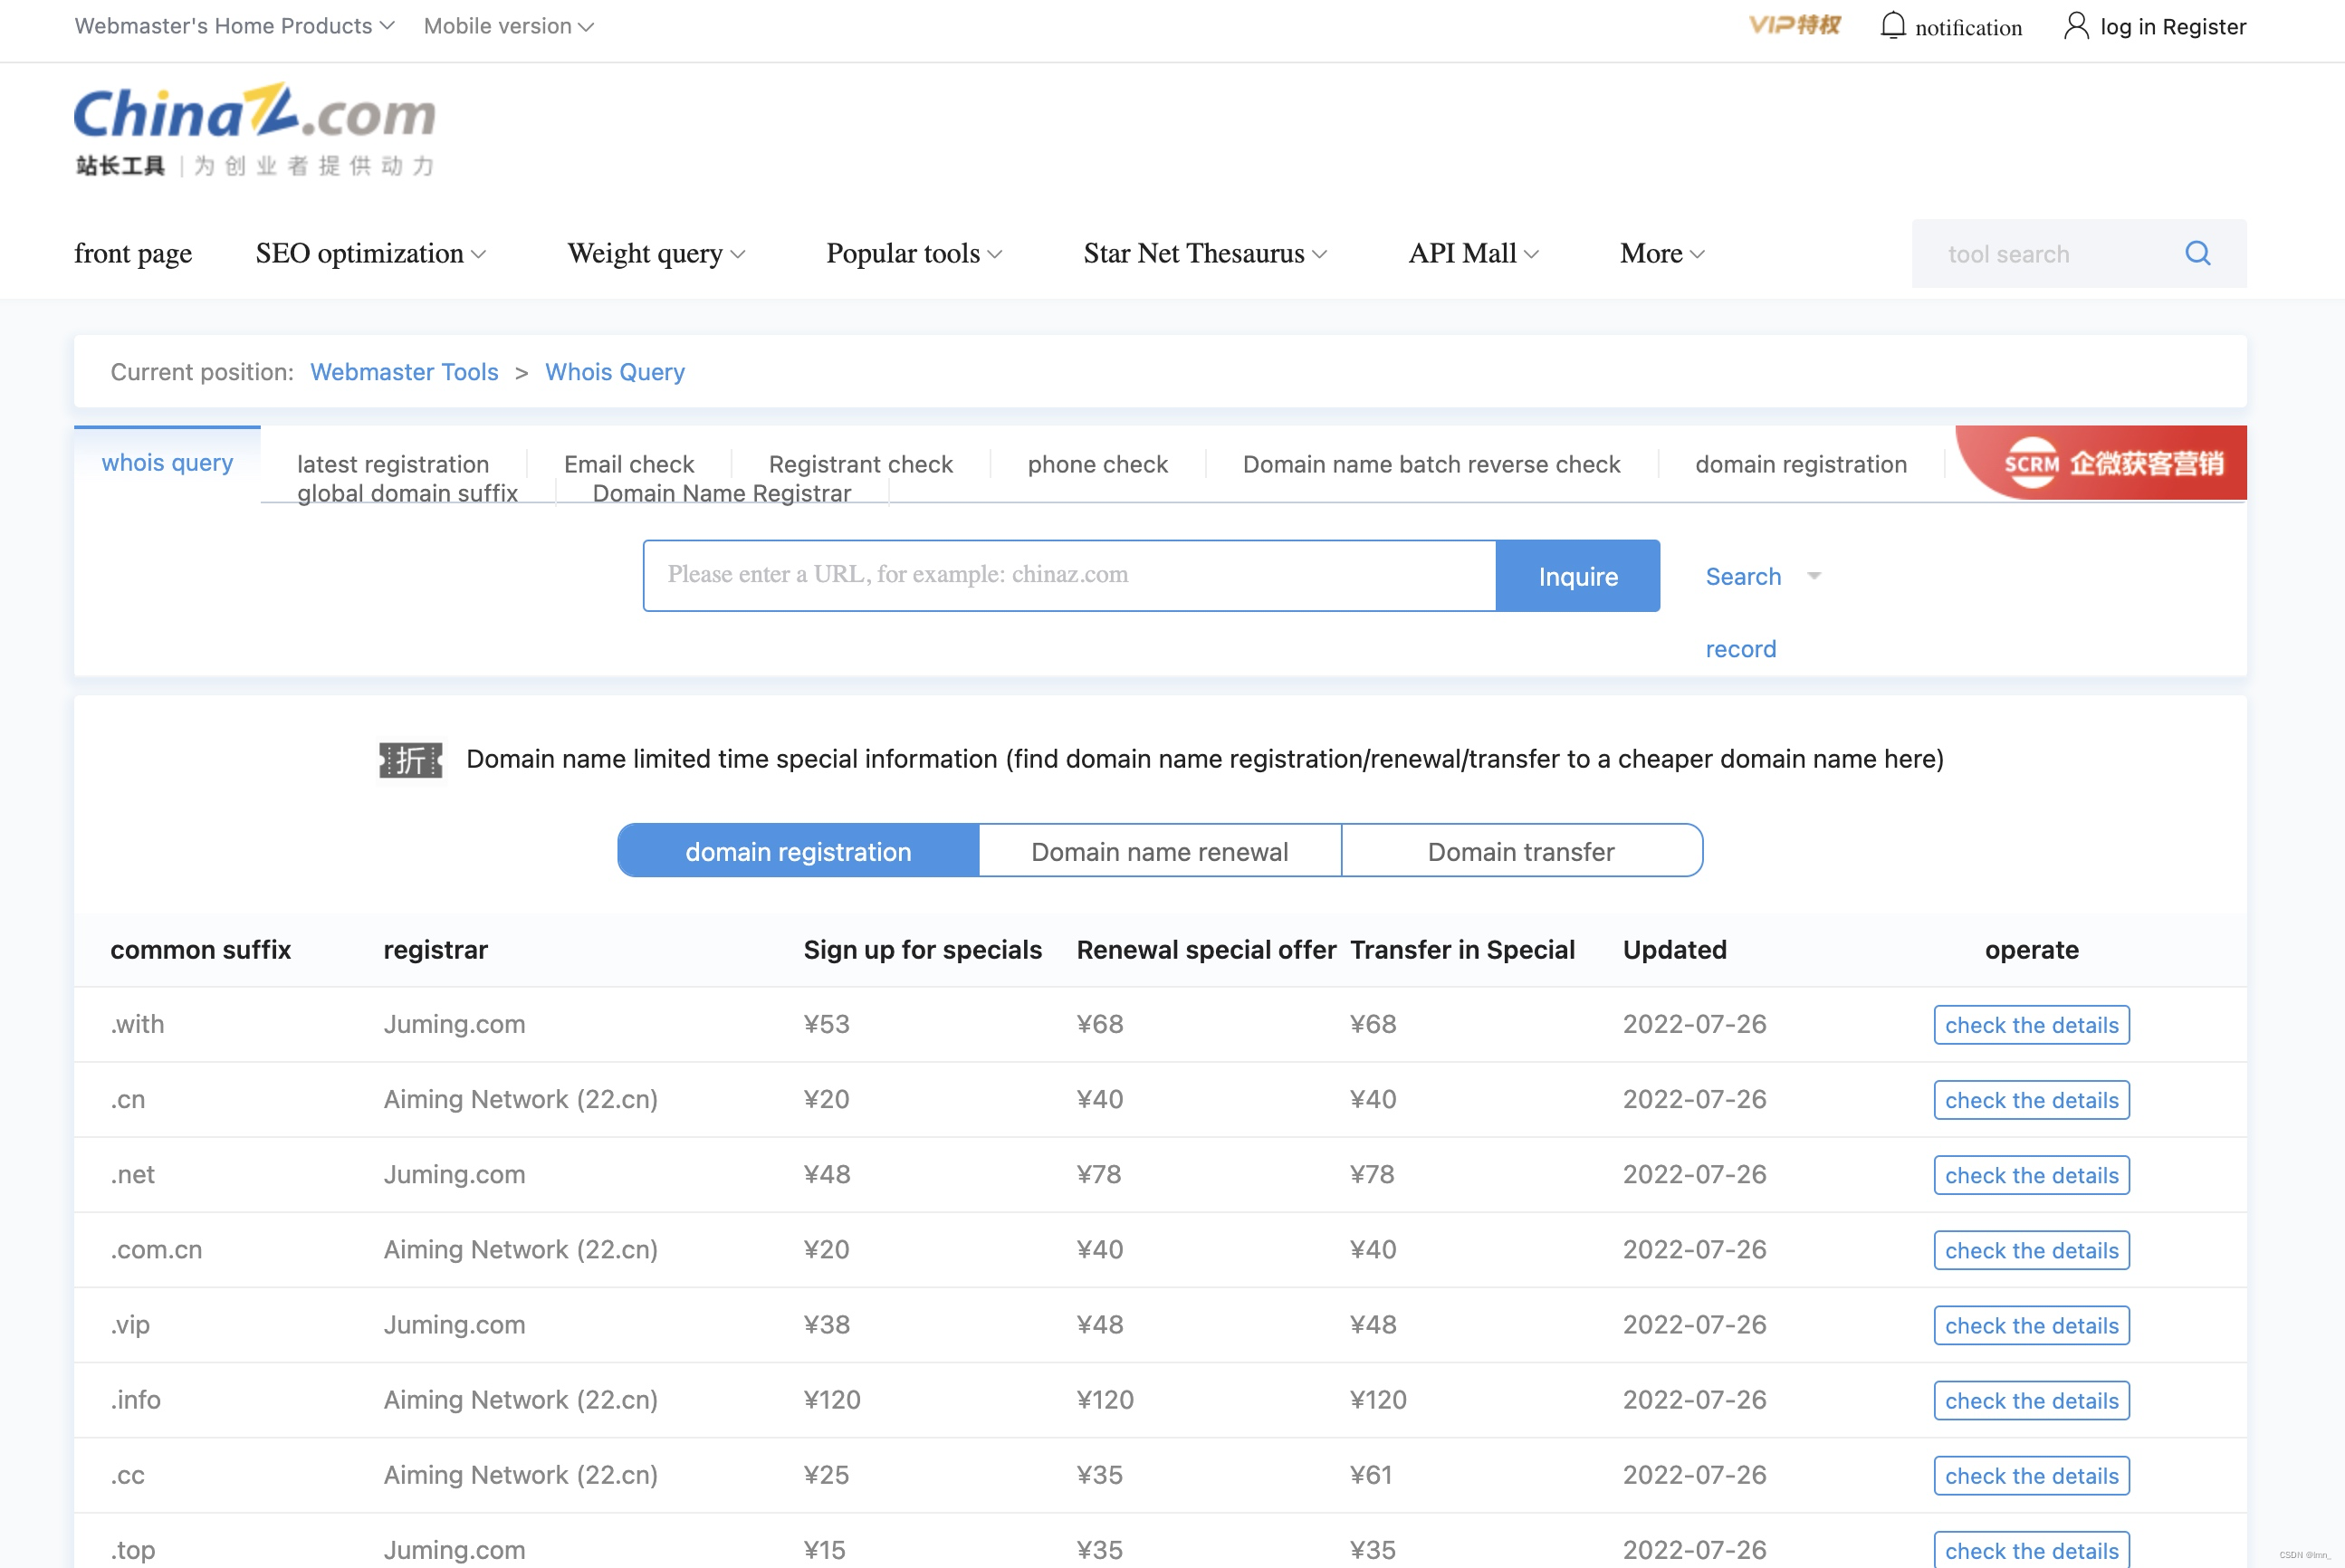This screenshot has height=1568, width=2345.
Task: Check the details for .com.cn suffix
Action: 2031,1249
